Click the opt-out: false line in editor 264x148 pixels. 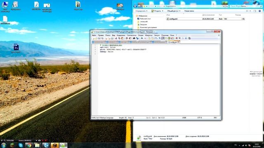[x=108, y=47]
